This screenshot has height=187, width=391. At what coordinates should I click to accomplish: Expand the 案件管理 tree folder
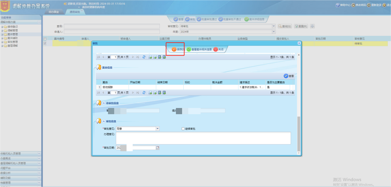point(2,34)
